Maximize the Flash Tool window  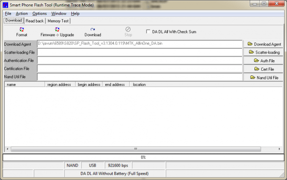pyautogui.click(x=264, y=4)
